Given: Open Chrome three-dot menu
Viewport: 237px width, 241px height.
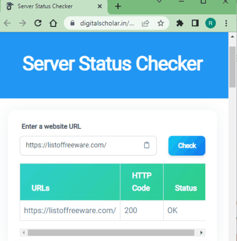Looking at the screenshot, I should pyautogui.click(x=226, y=23).
